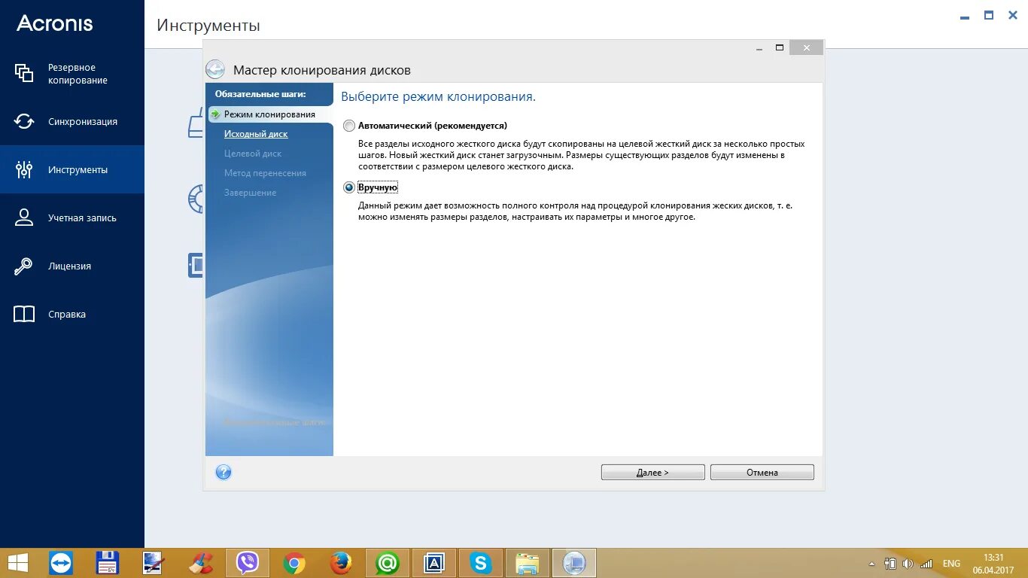Viewport: 1028px width, 578px height.
Task: Open File Explorer from the taskbar
Action: [528, 563]
